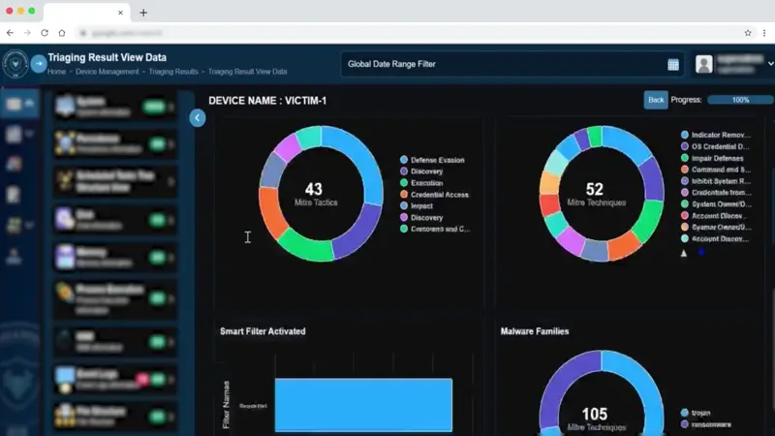Image resolution: width=775 pixels, height=436 pixels.
Task: Click the shield logo in header
Action: [15, 64]
